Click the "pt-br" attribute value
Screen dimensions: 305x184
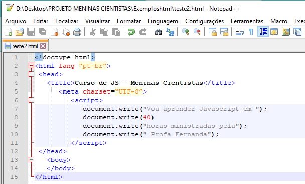click(x=93, y=66)
